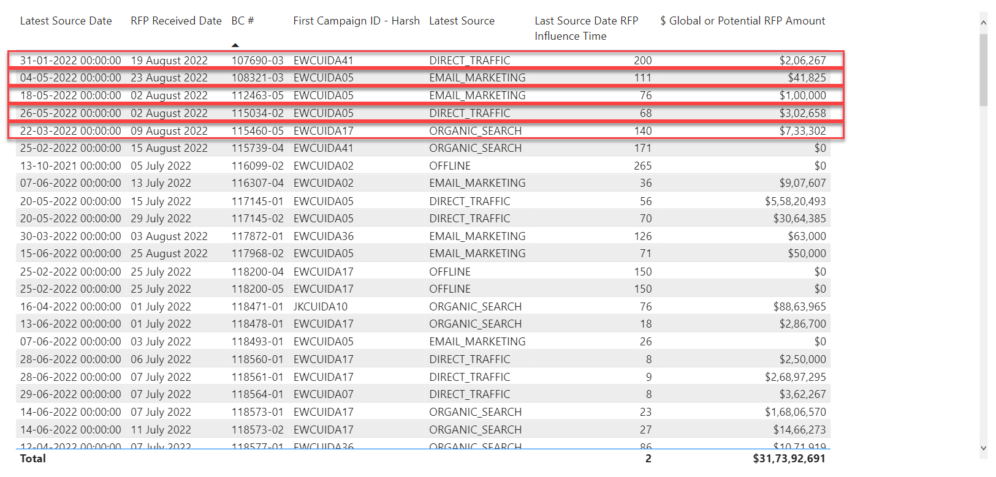996x477 pixels.
Task: Click the total amount $31,73,92,691
Action: 789,459
